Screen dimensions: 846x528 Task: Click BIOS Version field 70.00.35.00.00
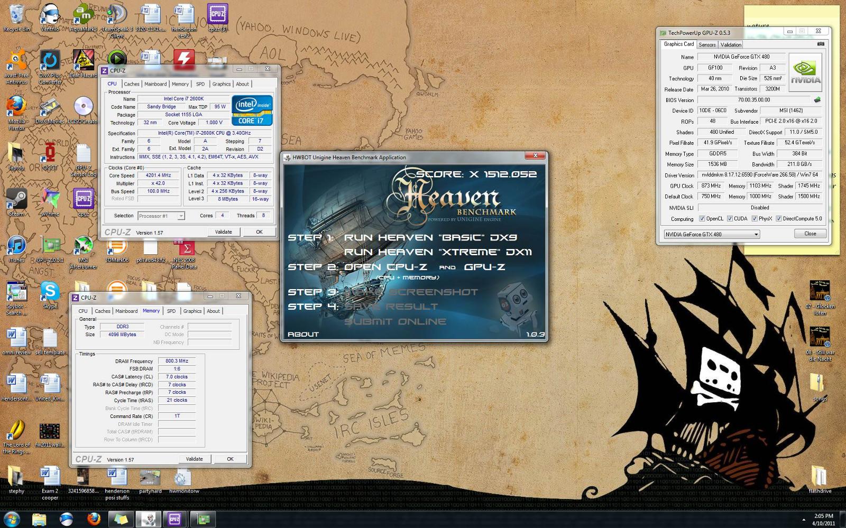click(753, 99)
